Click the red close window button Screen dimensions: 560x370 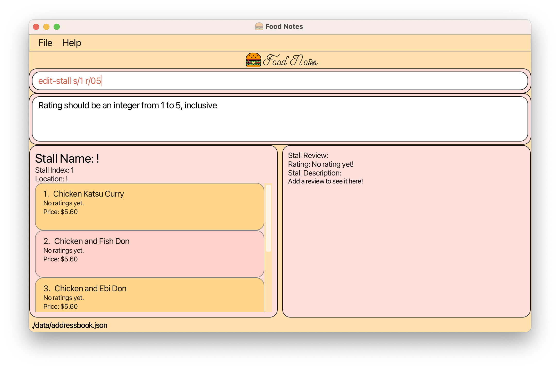point(36,27)
